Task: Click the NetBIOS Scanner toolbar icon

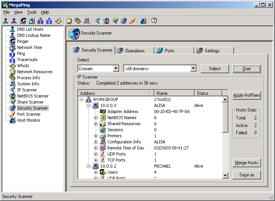Action: (x=106, y=21)
